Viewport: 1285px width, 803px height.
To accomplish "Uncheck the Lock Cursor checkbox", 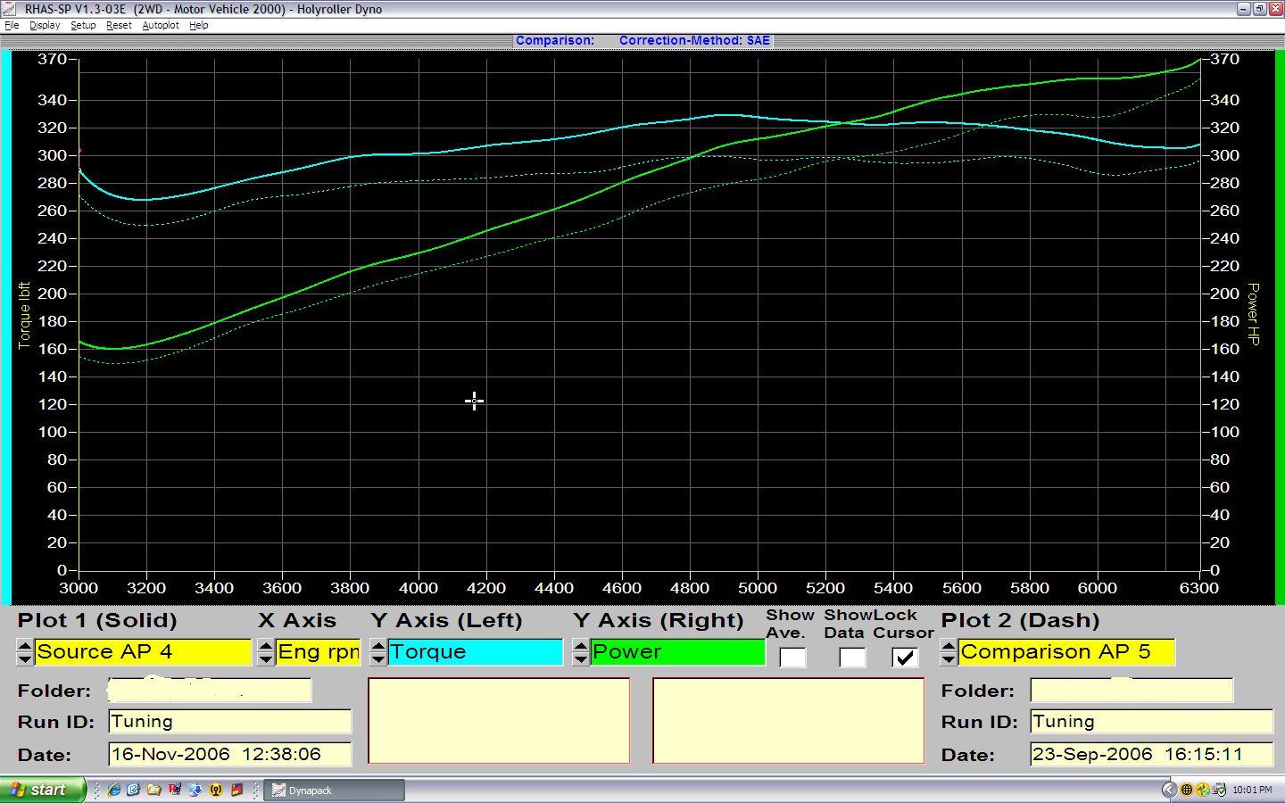I will 905,658.
